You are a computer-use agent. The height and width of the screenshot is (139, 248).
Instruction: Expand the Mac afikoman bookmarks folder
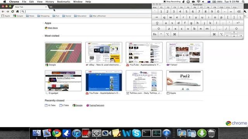(98, 16)
